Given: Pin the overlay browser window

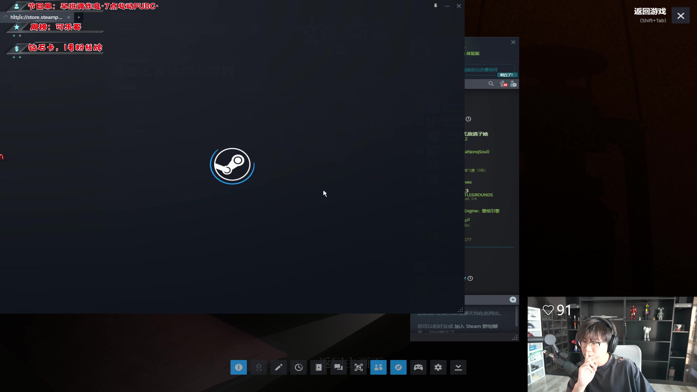Looking at the screenshot, I should [436, 6].
